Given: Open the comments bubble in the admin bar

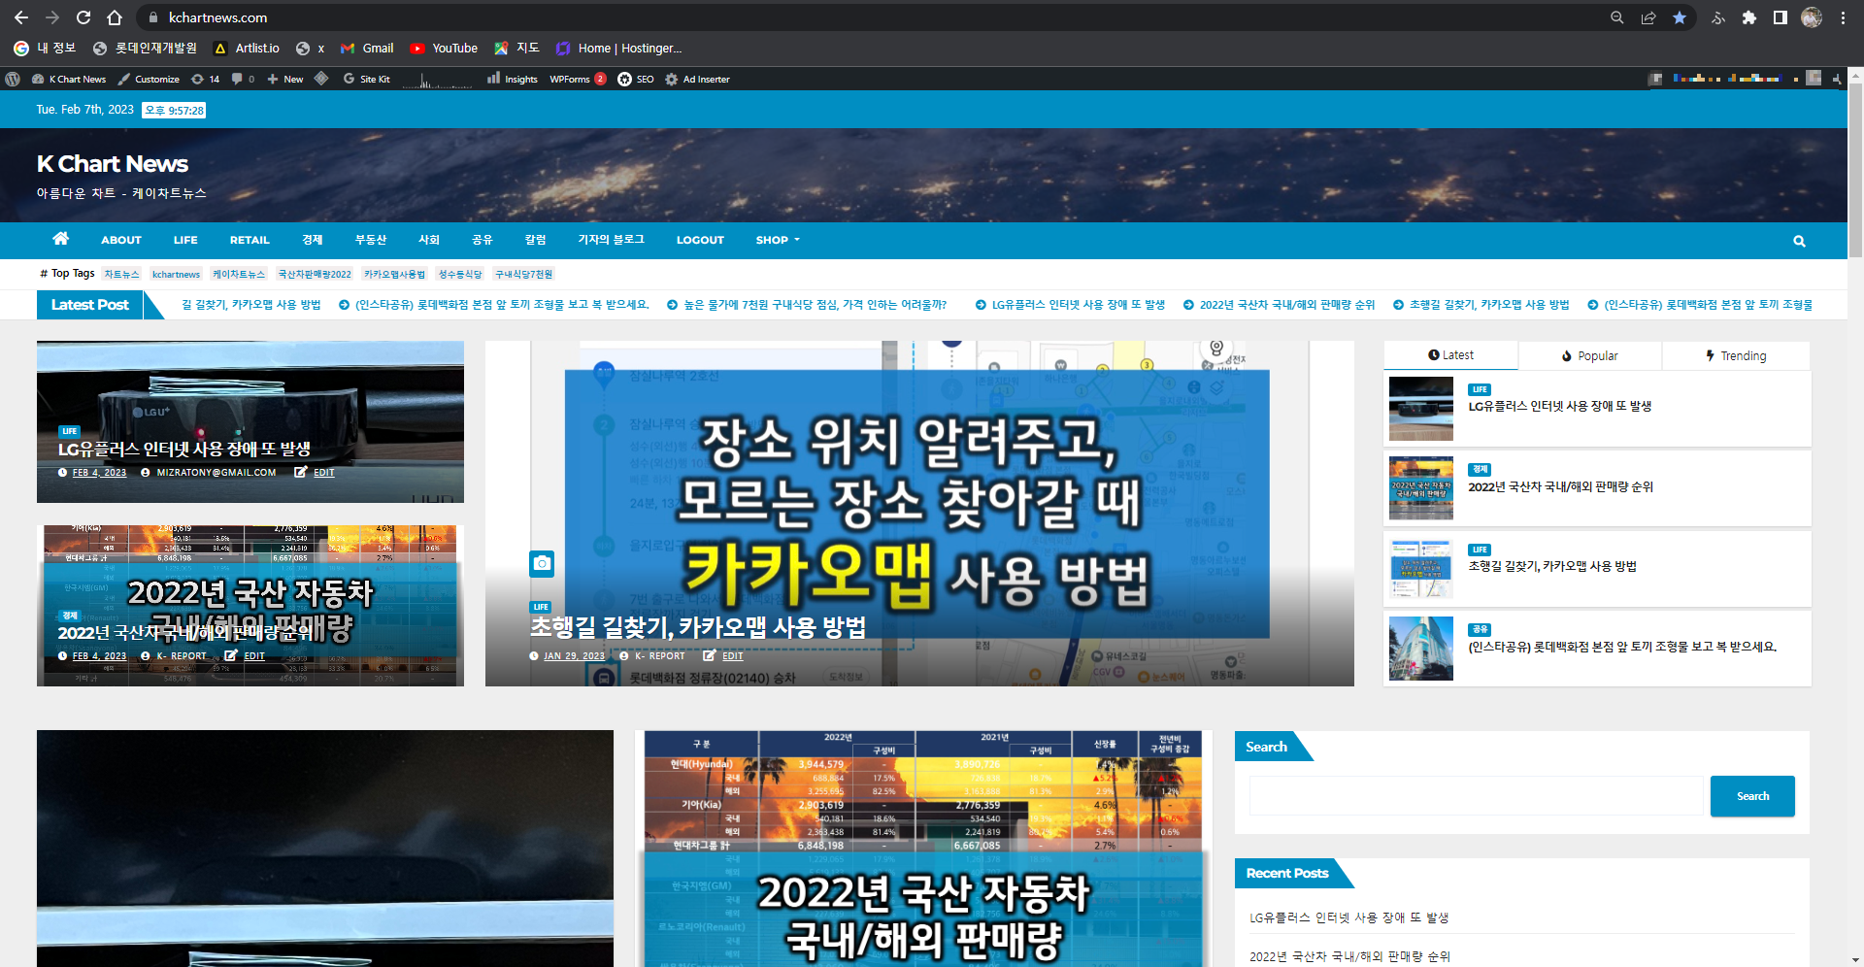Looking at the screenshot, I should click(243, 79).
